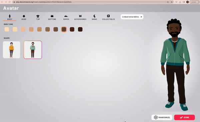Screen dimensions: 200x122
Task: Click the browser address bar
Action: pos(89,2)
